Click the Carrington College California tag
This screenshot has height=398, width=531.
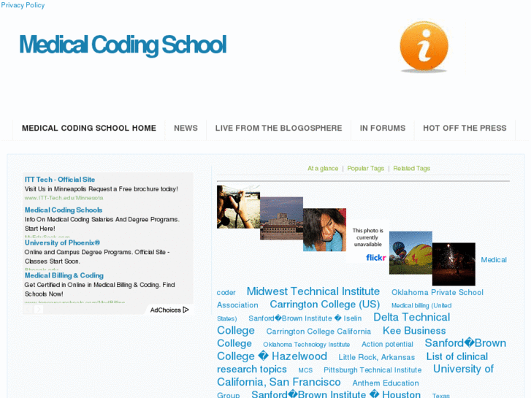pyautogui.click(x=318, y=332)
